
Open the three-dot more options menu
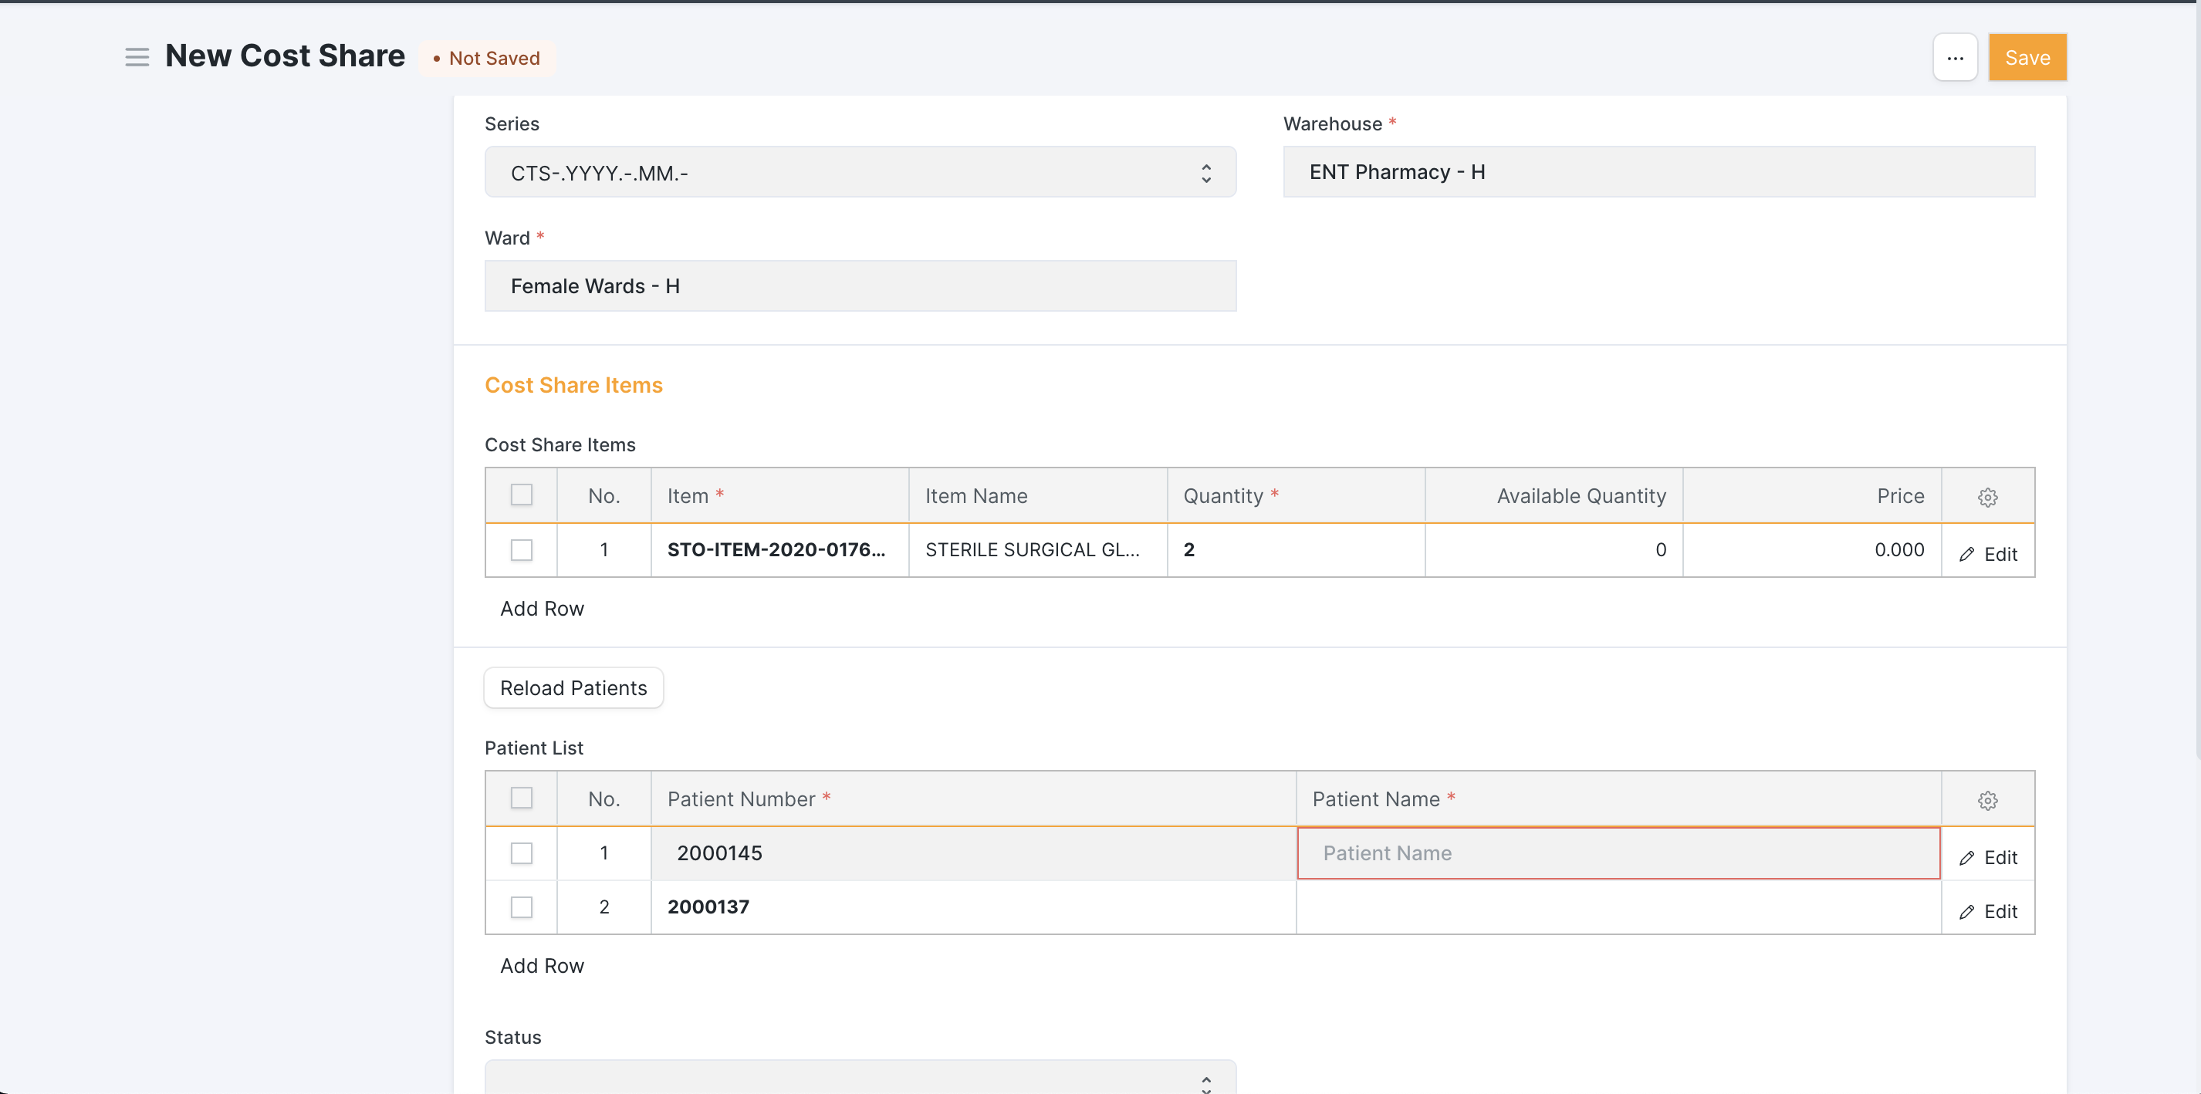tap(1955, 57)
